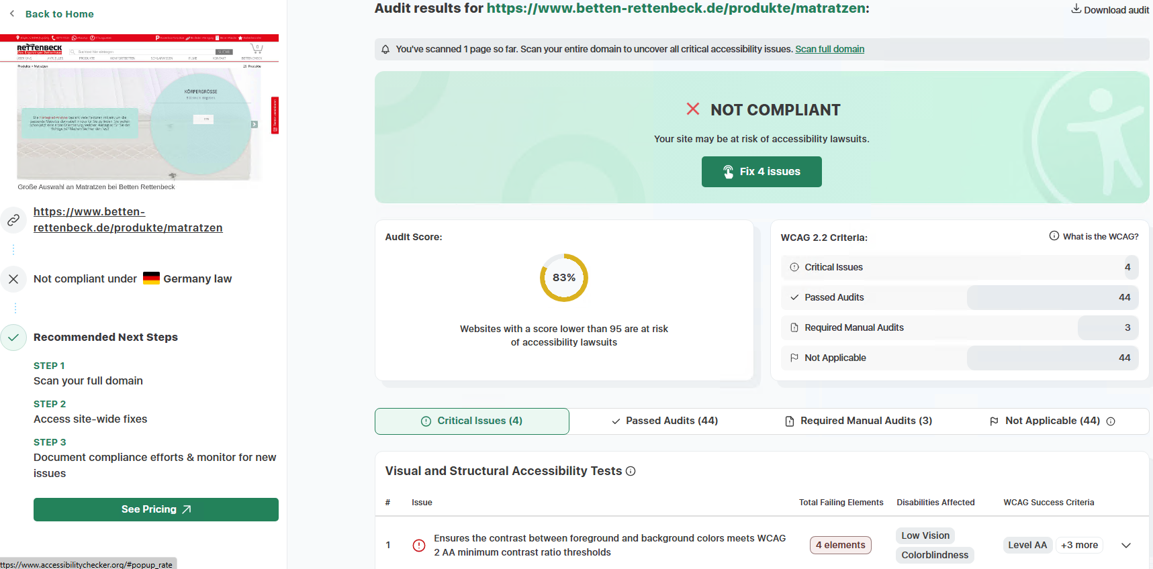Click the info icon after Not Applicable (44) tab

[1111, 421]
